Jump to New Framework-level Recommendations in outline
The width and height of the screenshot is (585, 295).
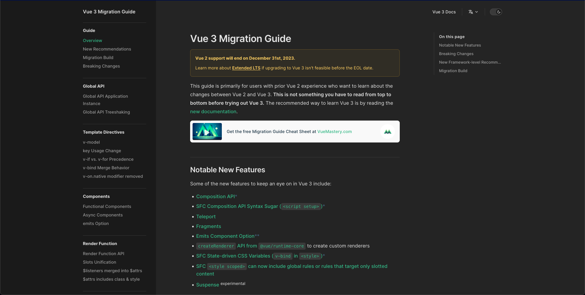tap(470, 62)
